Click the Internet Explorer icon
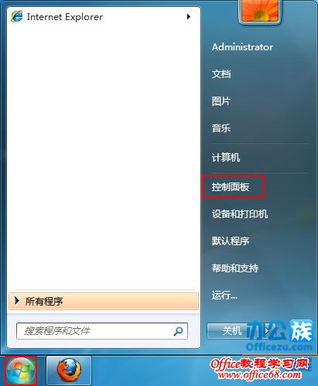This screenshot has width=318, height=386. [x=17, y=17]
